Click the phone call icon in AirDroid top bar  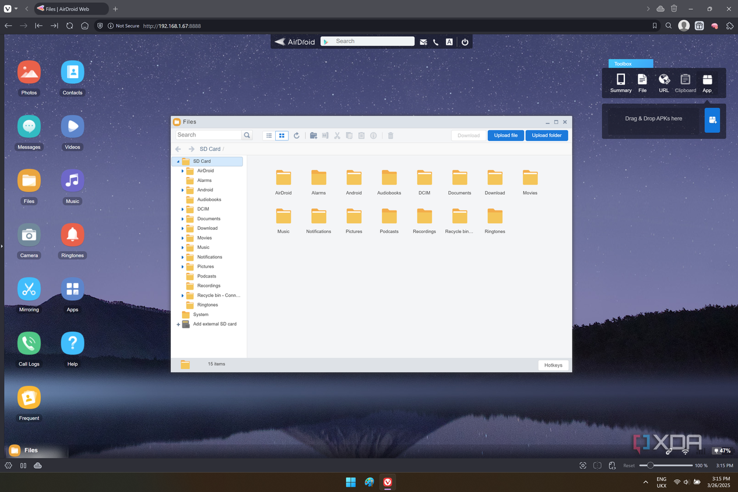point(435,42)
